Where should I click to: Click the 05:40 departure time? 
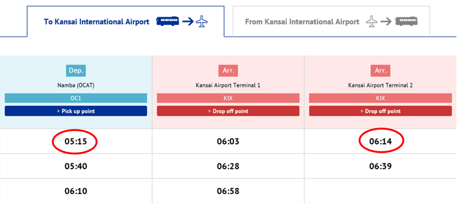76,166
